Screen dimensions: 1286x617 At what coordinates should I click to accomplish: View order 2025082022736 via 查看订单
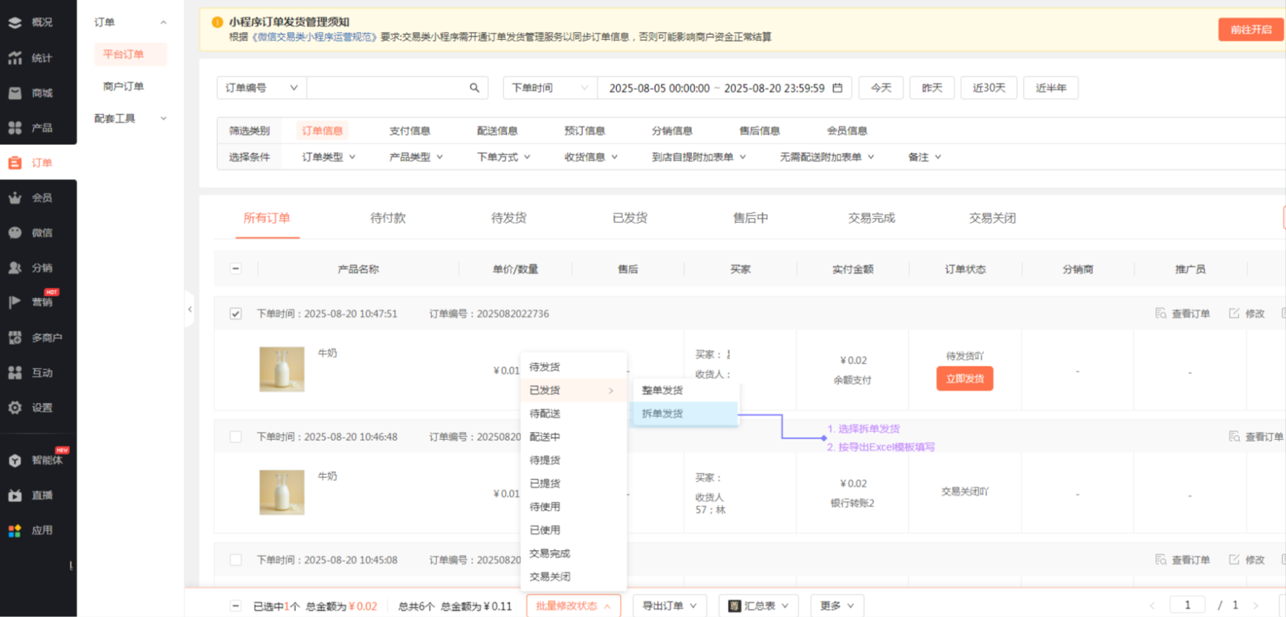point(1183,314)
